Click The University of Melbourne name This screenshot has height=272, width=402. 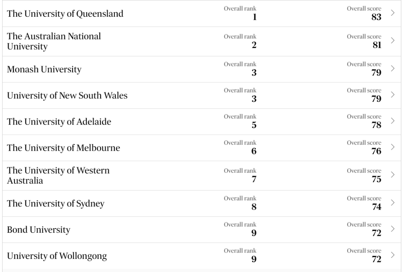pyautogui.click(x=64, y=148)
